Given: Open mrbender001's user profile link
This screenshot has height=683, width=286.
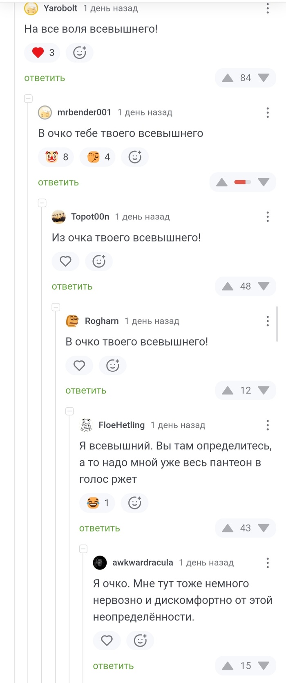Looking at the screenshot, I should 84,112.
